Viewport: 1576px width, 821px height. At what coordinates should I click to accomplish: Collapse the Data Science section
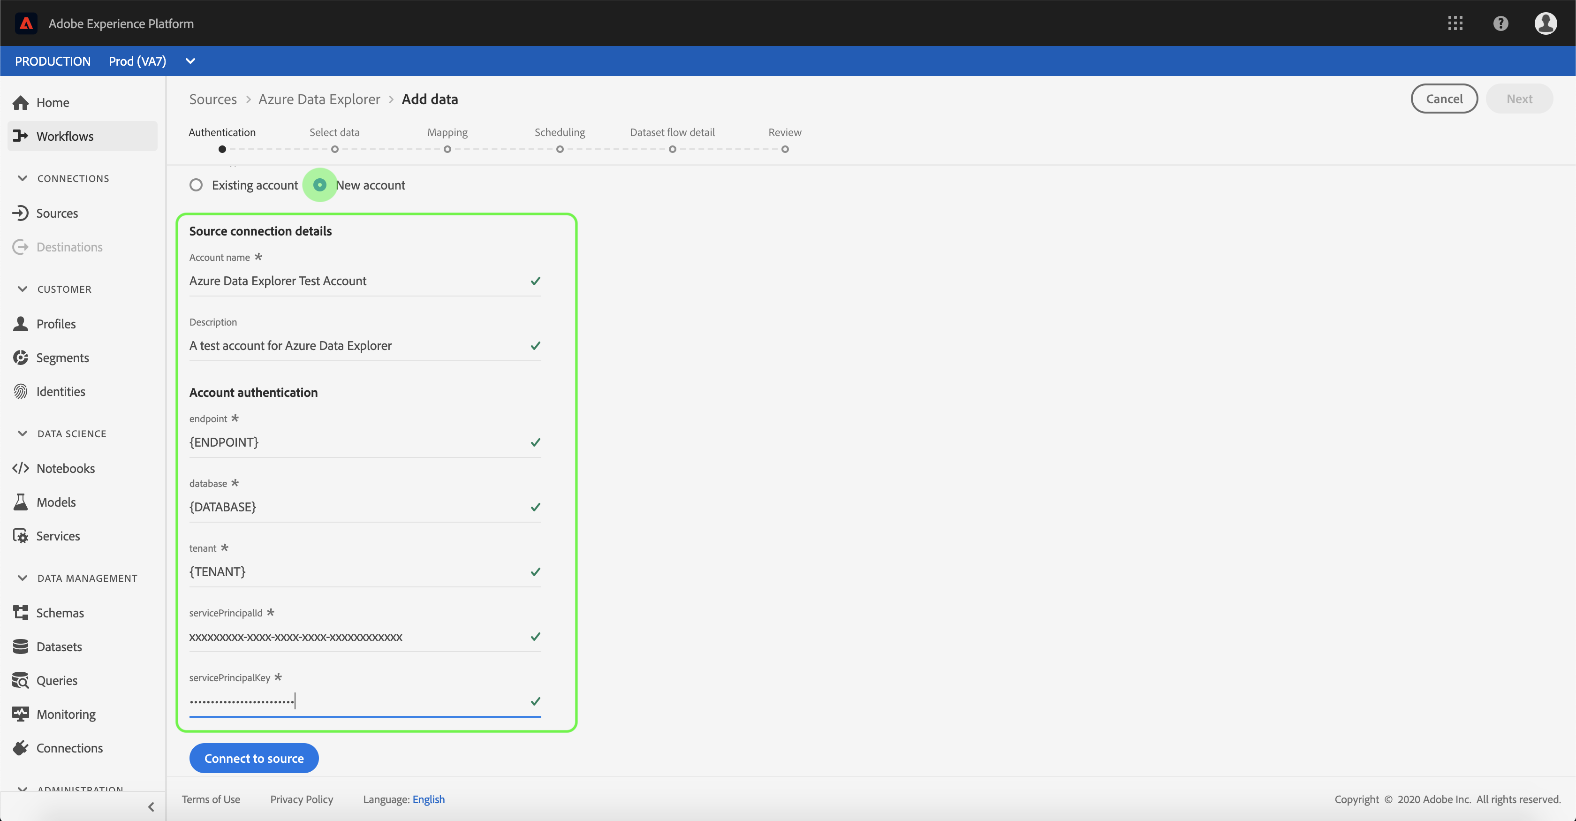click(23, 433)
